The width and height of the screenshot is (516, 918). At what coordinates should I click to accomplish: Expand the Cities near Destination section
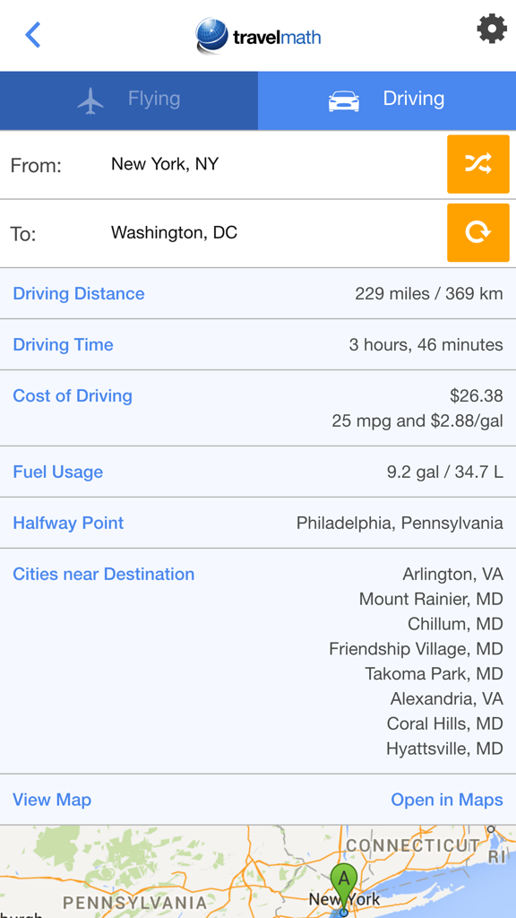[x=103, y=574]
